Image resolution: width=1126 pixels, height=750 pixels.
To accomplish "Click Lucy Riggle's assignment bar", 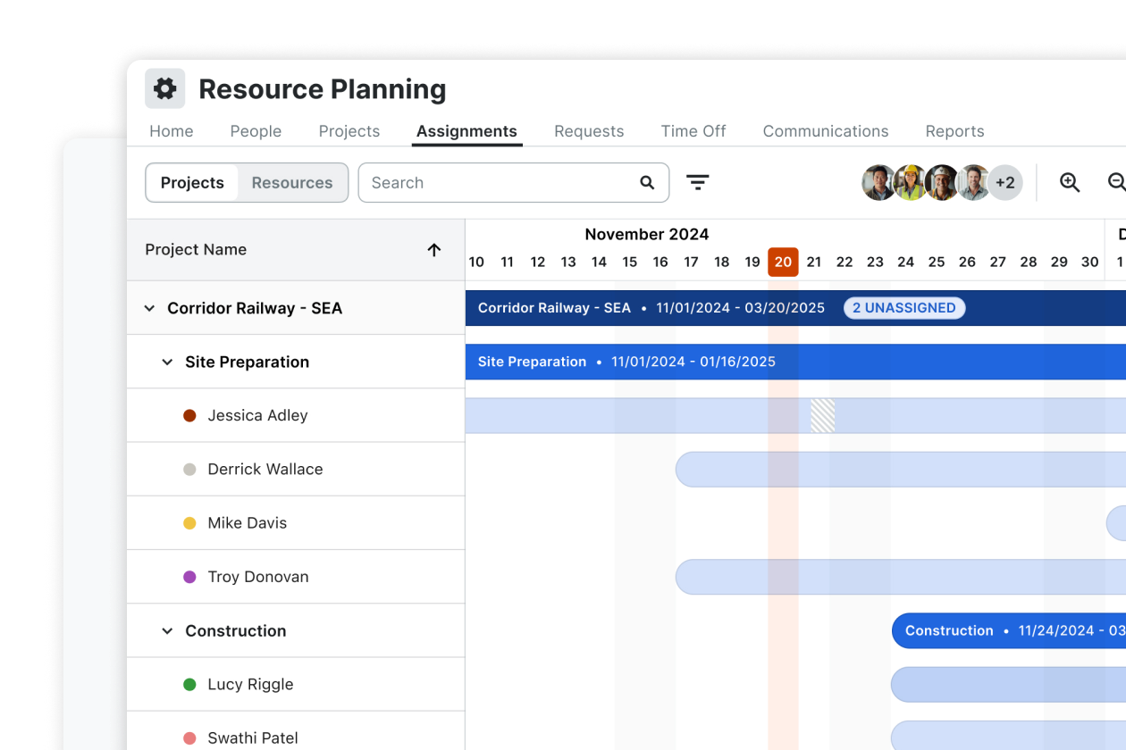I will click(x=1009, y=685).
